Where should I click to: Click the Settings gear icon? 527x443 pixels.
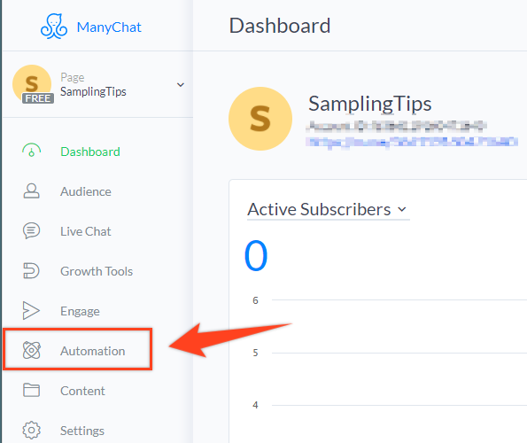(31, 431)
